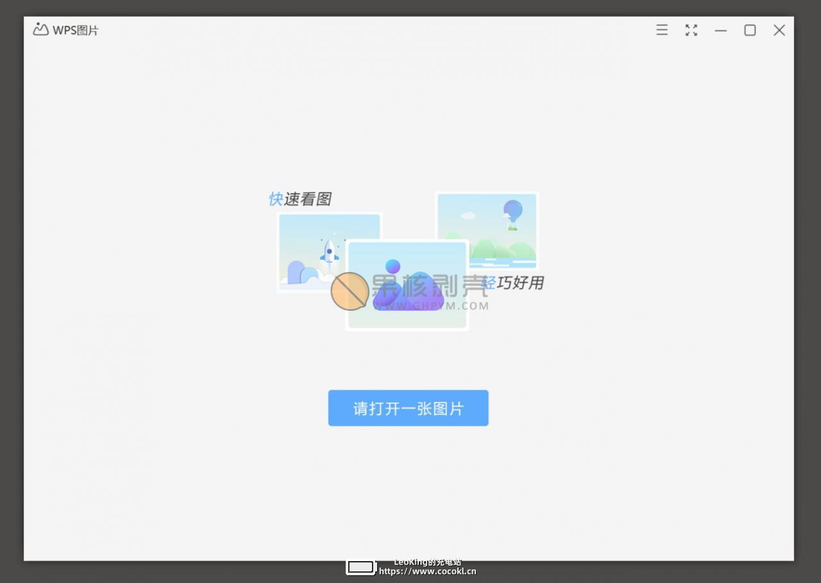This screenshot has height=583, width=821.
Task: Click the 请打开一张图片 button
Action: point(408,408)
